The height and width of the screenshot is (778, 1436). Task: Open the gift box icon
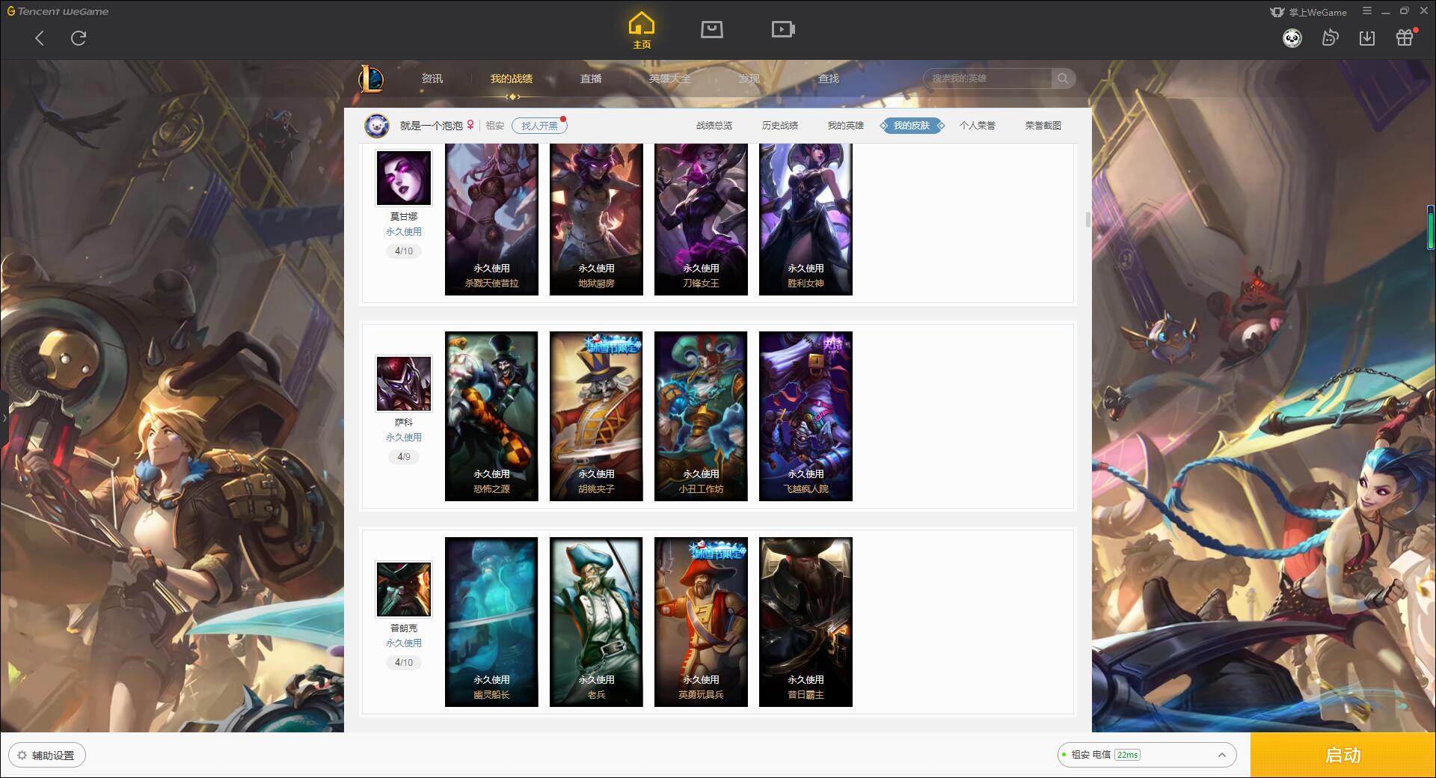1405,38
